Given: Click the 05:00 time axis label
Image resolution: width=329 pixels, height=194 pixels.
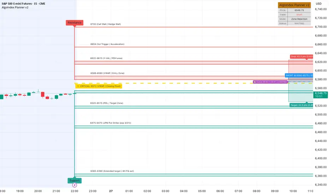Looking at the screenshot, I should tap(202, 191).
